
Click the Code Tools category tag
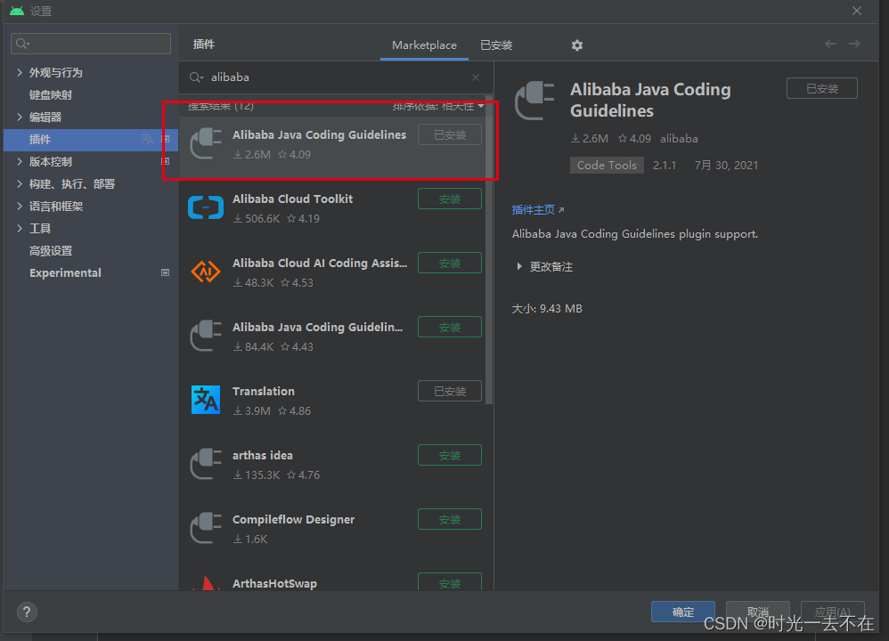coord(607,165)
